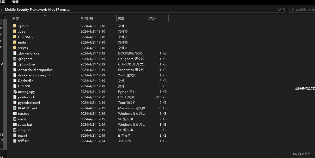Click the setup.sh file icon
Viewport: 315px width, 158px height.
[x=15, y=130]
